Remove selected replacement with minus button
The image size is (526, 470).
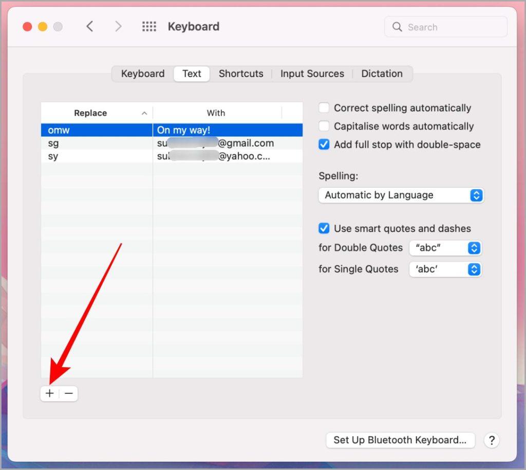[x=68, y=393]
